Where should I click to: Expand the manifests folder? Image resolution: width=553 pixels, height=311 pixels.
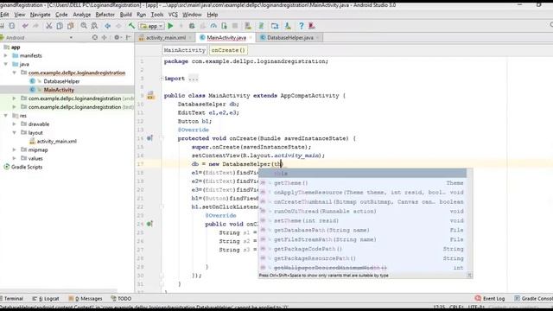tap(6, 55)
